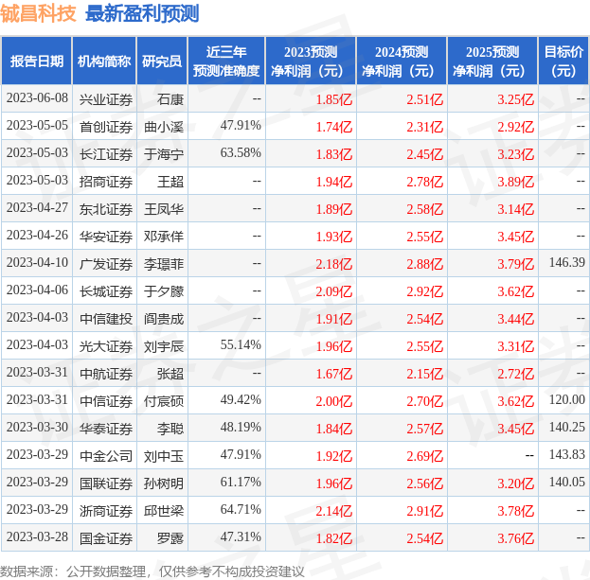Click researcher name 于夕朦
The height and width of the screenshot is (580, 590).
coord(164,291)
